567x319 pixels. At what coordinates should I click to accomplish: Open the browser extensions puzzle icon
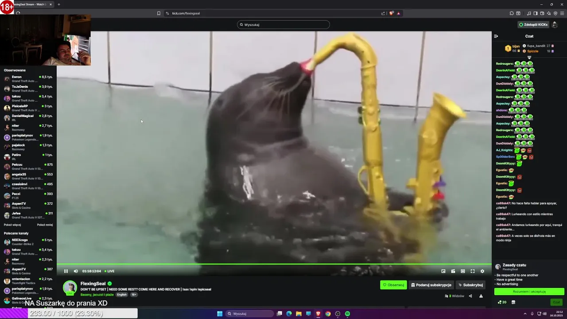[x=512, y=13]
